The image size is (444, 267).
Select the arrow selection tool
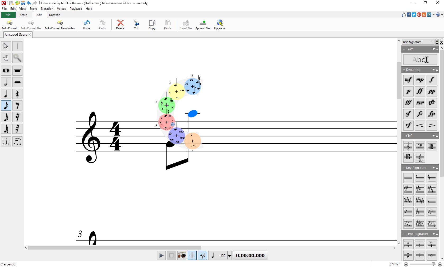coord(6,46)
